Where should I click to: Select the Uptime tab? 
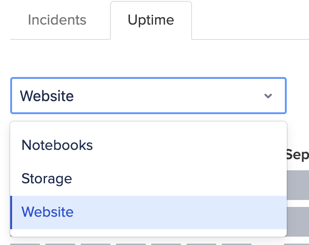[151, 20]
